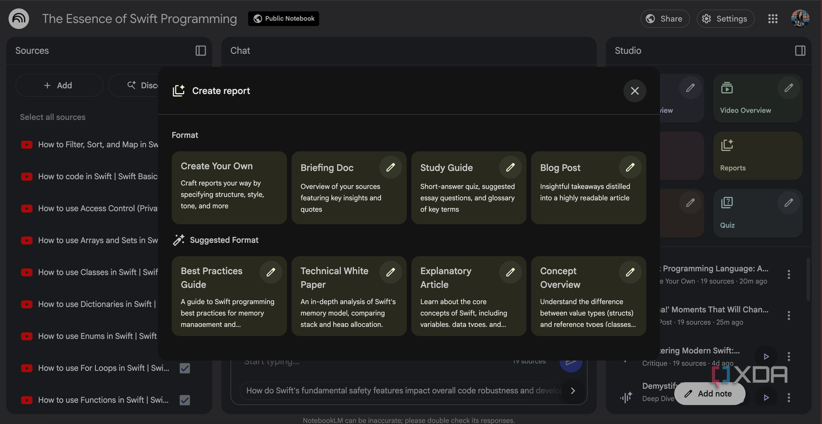
Task: Customize Quiz with pencil icon
Action: 789,203
